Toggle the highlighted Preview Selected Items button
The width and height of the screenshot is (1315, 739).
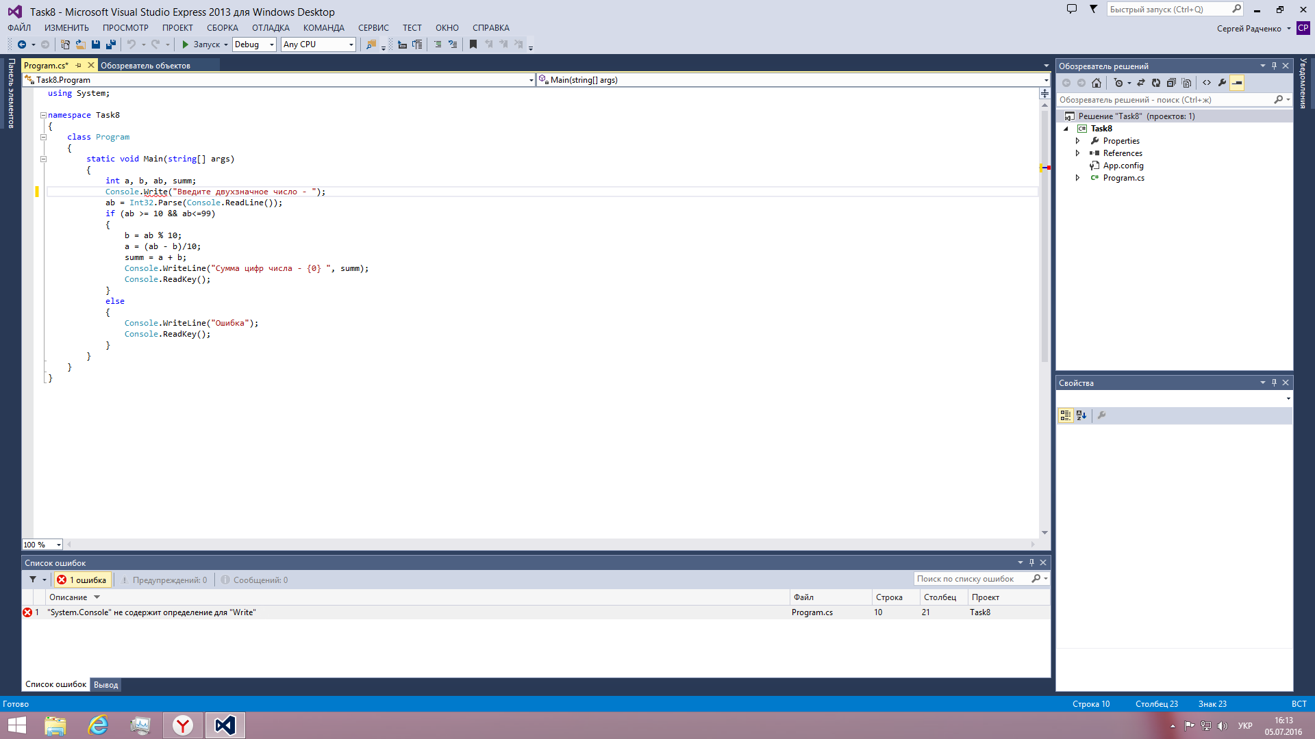(1237, 83)
